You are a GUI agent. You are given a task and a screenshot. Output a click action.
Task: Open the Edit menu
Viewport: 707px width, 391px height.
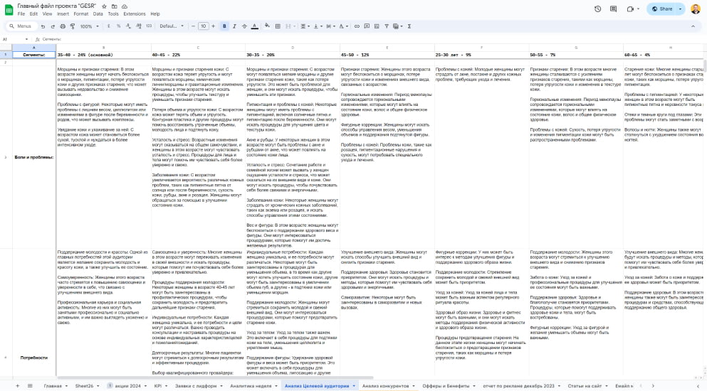click(33, 14)
